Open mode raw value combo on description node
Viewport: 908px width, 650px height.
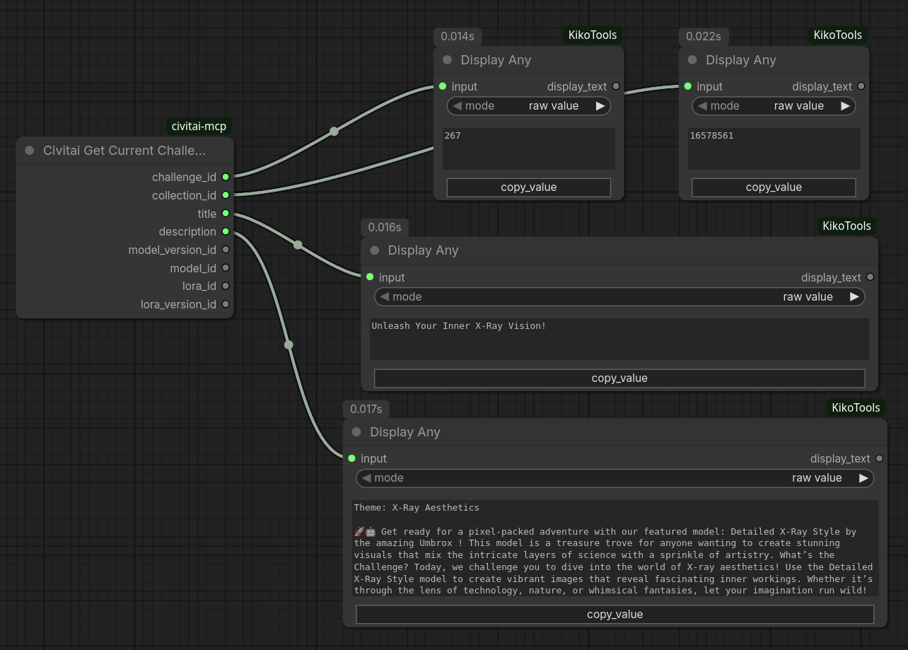pos(615,478)
